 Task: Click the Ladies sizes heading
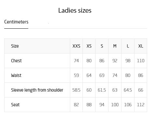pyautogui.click(x=75, y=10)
